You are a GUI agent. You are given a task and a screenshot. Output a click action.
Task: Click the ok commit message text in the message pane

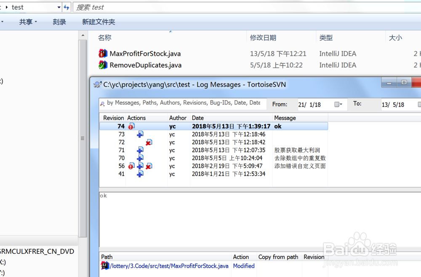click(104, 196)
